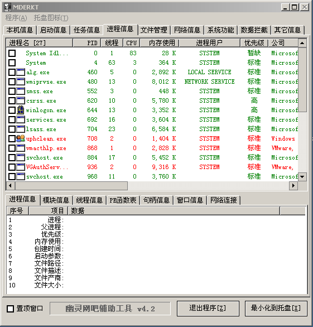The width and height of the screenshot is (313, 327).
Task: Click the 最小化到托盘[X] button
Action: [276, 308]
